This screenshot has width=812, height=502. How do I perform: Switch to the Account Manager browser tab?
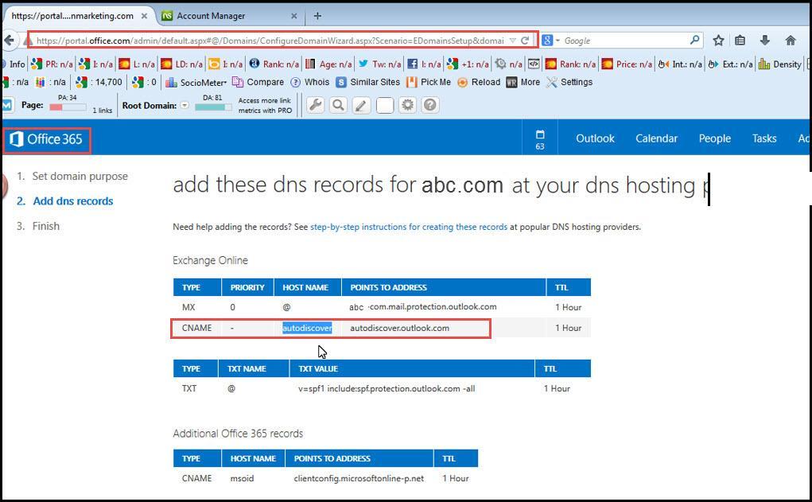(x=211, y=16)
